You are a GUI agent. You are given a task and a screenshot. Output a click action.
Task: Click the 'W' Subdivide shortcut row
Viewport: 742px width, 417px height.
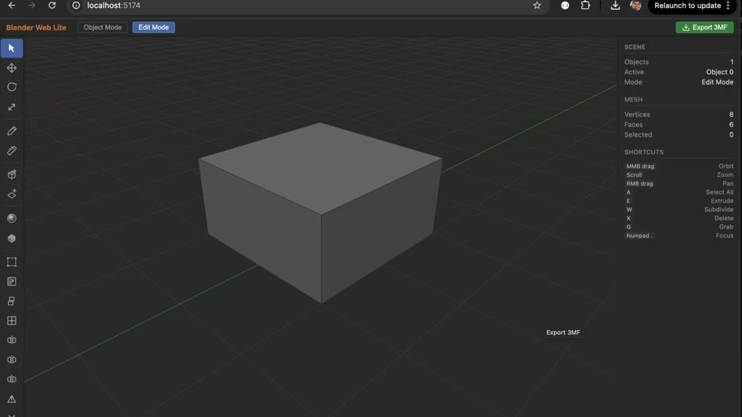click(x=679, y=210)
